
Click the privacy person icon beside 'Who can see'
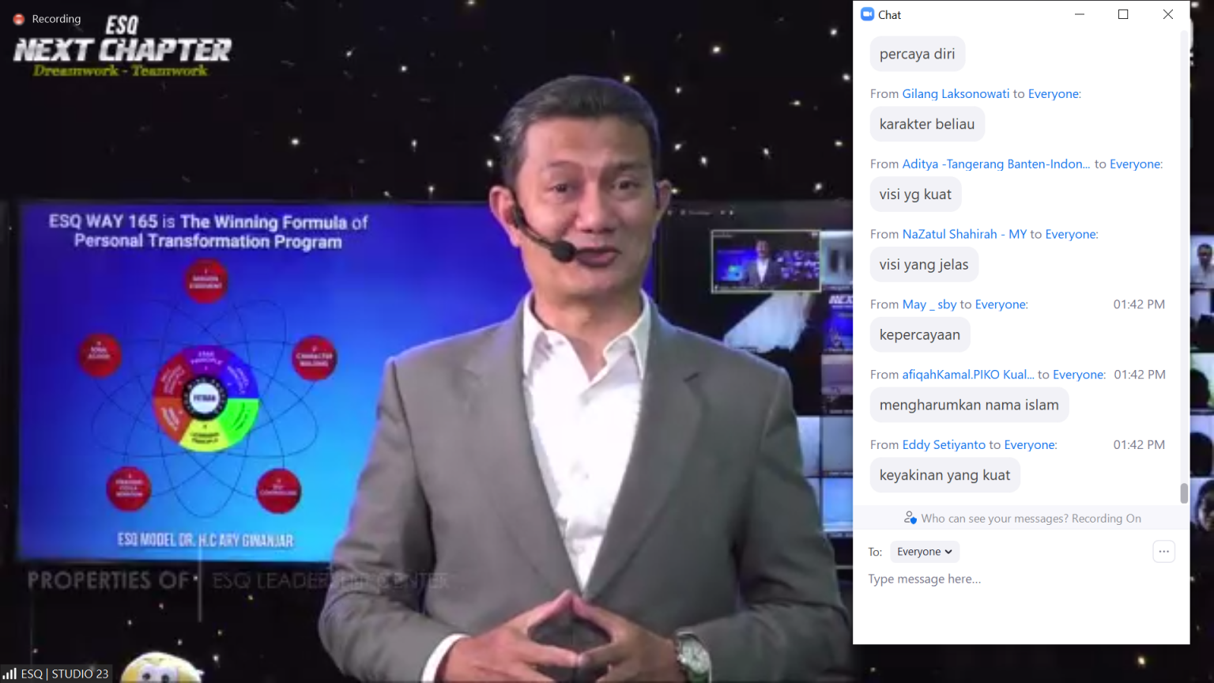[x=910, y=519]
